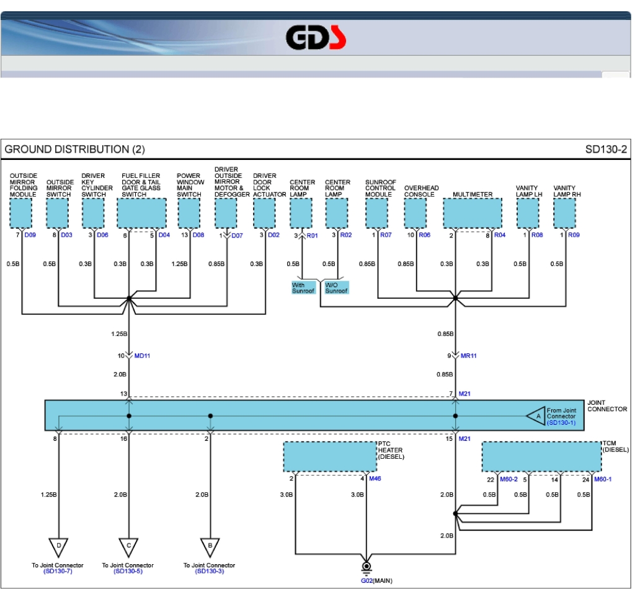635x589 pixels.
Task: Click the GDS logo in the header
Action: point(316,37)
